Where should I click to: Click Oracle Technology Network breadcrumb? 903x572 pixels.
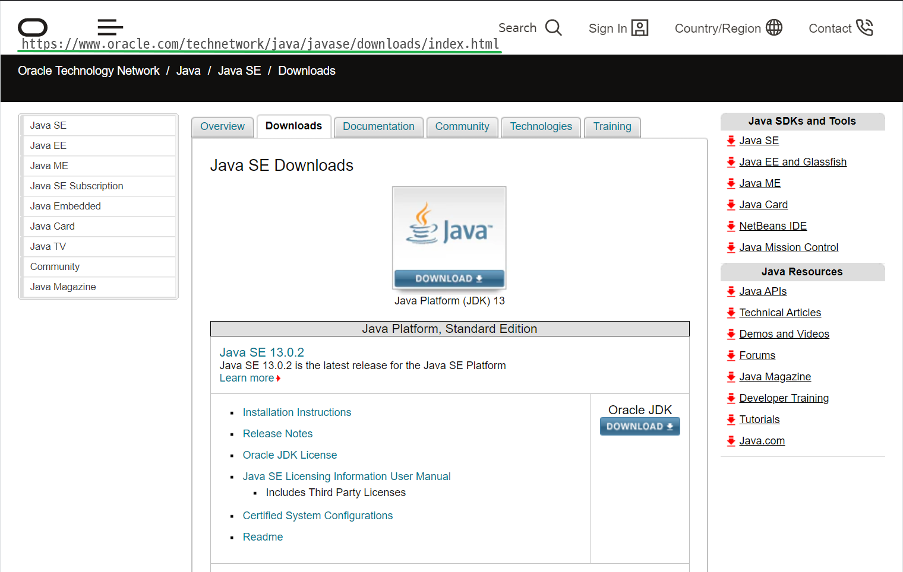click(89, 71)
